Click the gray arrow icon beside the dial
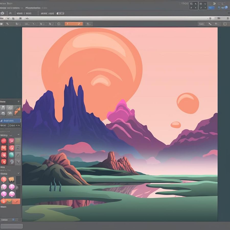Screen dimensions: 230x230 (18, 162)
